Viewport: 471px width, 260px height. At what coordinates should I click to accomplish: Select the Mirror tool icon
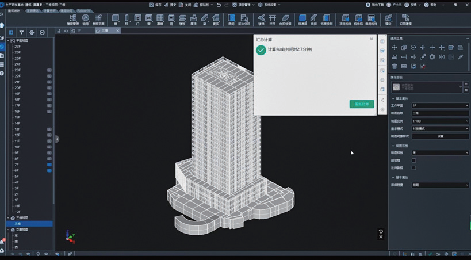point(442,57)
